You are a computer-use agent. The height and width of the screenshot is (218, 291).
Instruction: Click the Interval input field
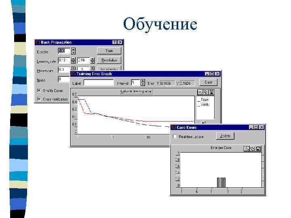[x=135, y=83]
